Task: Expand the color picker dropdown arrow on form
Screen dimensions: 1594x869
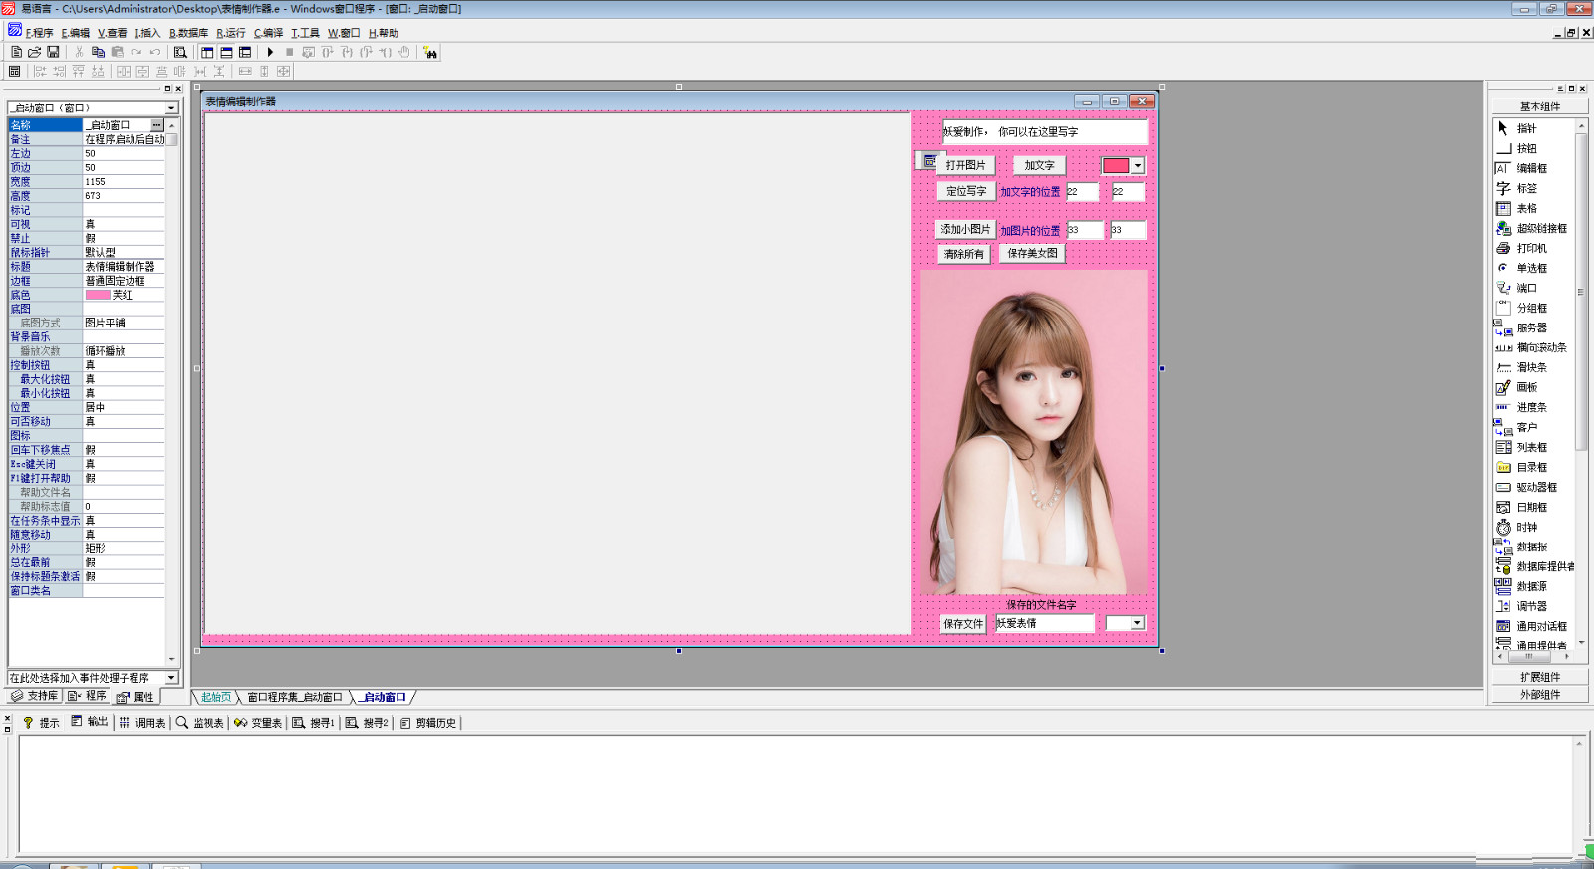Action: click(1138, 166)
